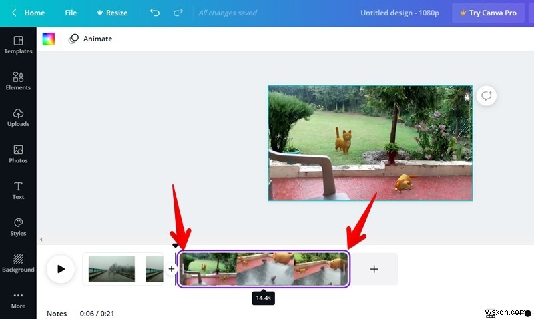Click the Animate button
The width and height of the screenshot is (534, 319).
tap(91, 39)
